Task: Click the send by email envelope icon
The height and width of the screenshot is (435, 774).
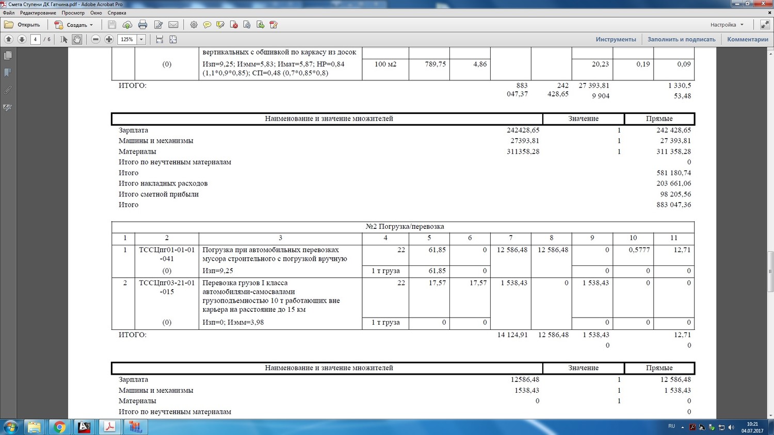Action: (x=173, y=25)
